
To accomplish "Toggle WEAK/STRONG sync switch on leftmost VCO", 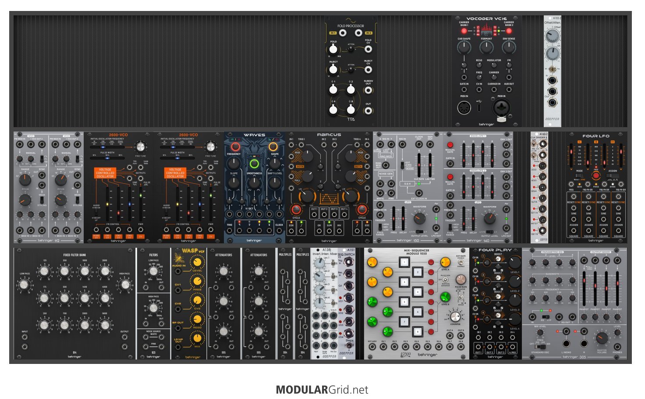I will point(42,200).
